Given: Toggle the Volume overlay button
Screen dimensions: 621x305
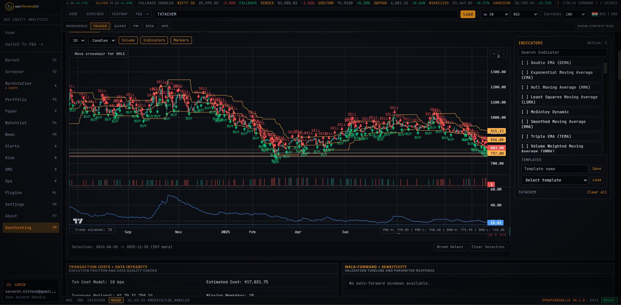Looking at the screenshot, I should [128, 40].
